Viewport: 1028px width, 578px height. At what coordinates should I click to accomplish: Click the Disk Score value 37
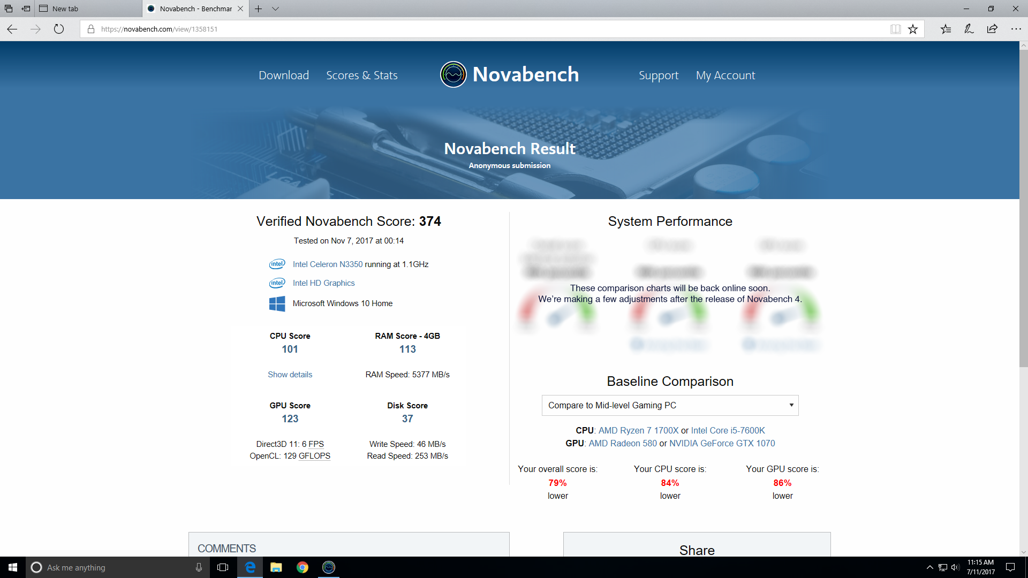click(407, 419)
